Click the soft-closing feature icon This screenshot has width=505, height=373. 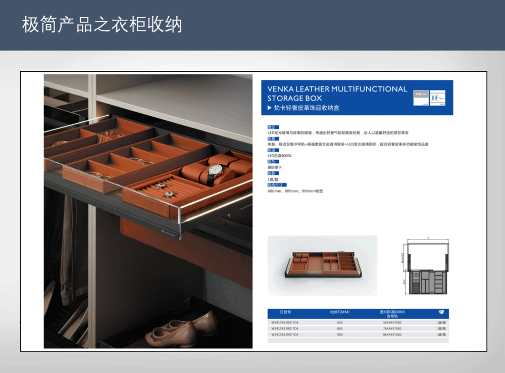(x=437, y=98)
